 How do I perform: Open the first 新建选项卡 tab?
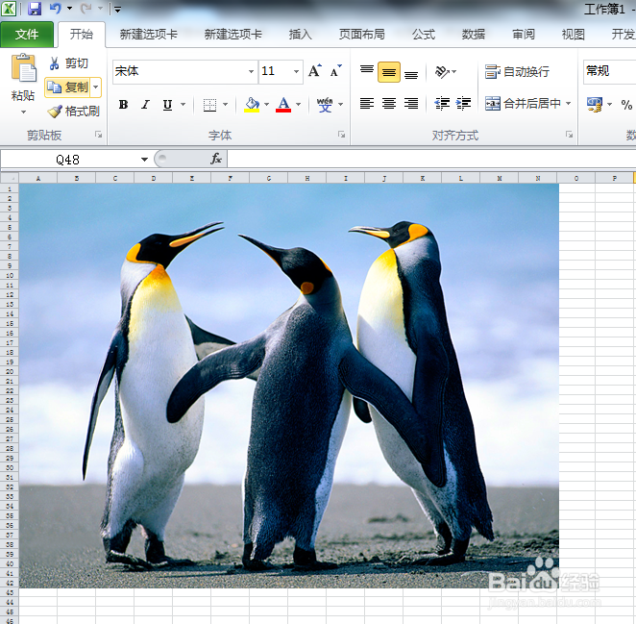coord(149,35)
